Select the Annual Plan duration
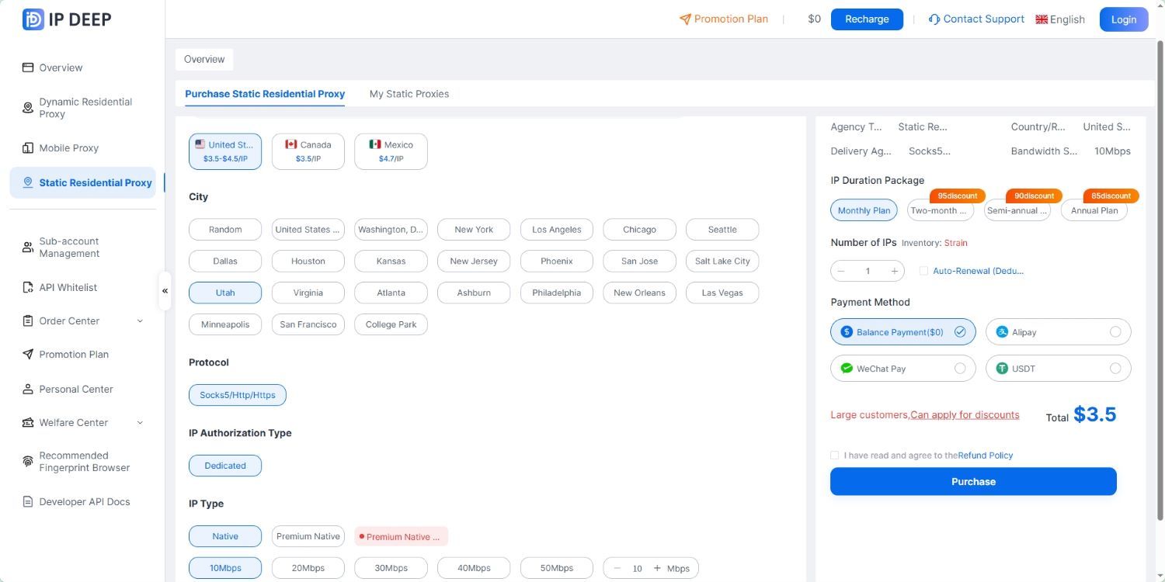This screenshot has height=582, width=1165. (1094, 210)
